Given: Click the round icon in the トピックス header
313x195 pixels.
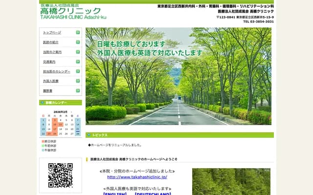Looking at the screenshot, I should click(x=89, y=135).
